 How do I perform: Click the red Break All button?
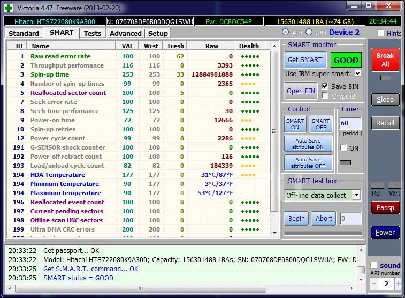click(x=385, y=59)
